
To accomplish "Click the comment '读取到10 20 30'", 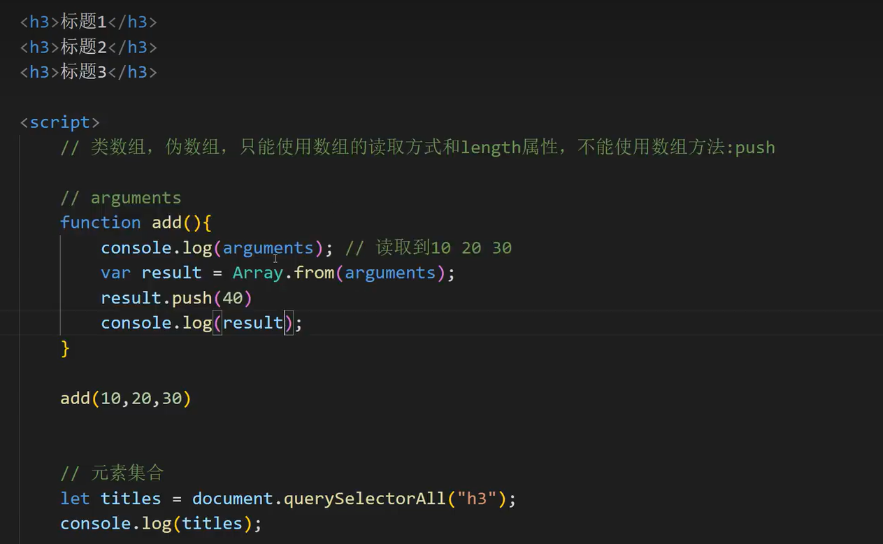I will coord(429,248).
